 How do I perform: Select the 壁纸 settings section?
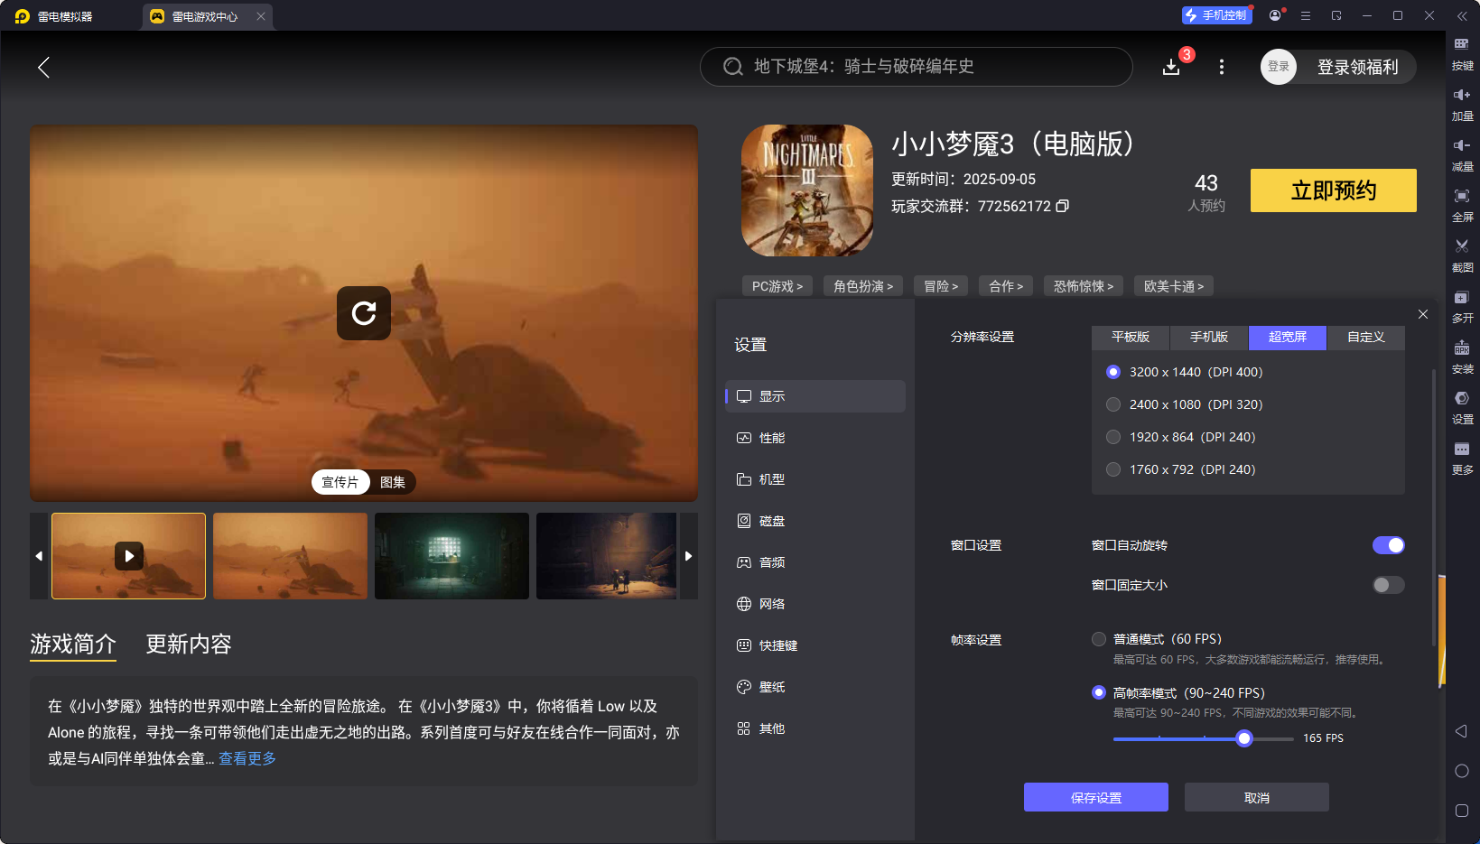pyautogui.click(x=772, y=686)
